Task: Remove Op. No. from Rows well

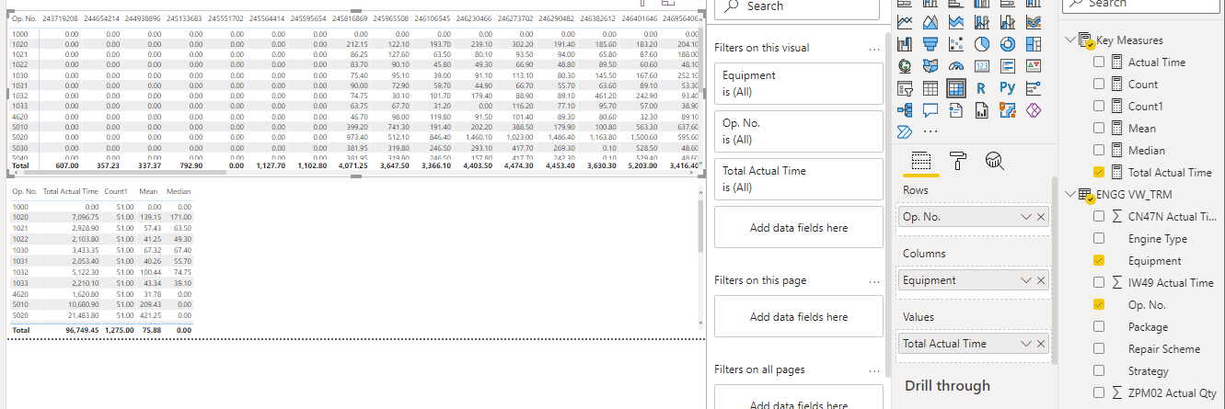Action: tap(1041, 217)
